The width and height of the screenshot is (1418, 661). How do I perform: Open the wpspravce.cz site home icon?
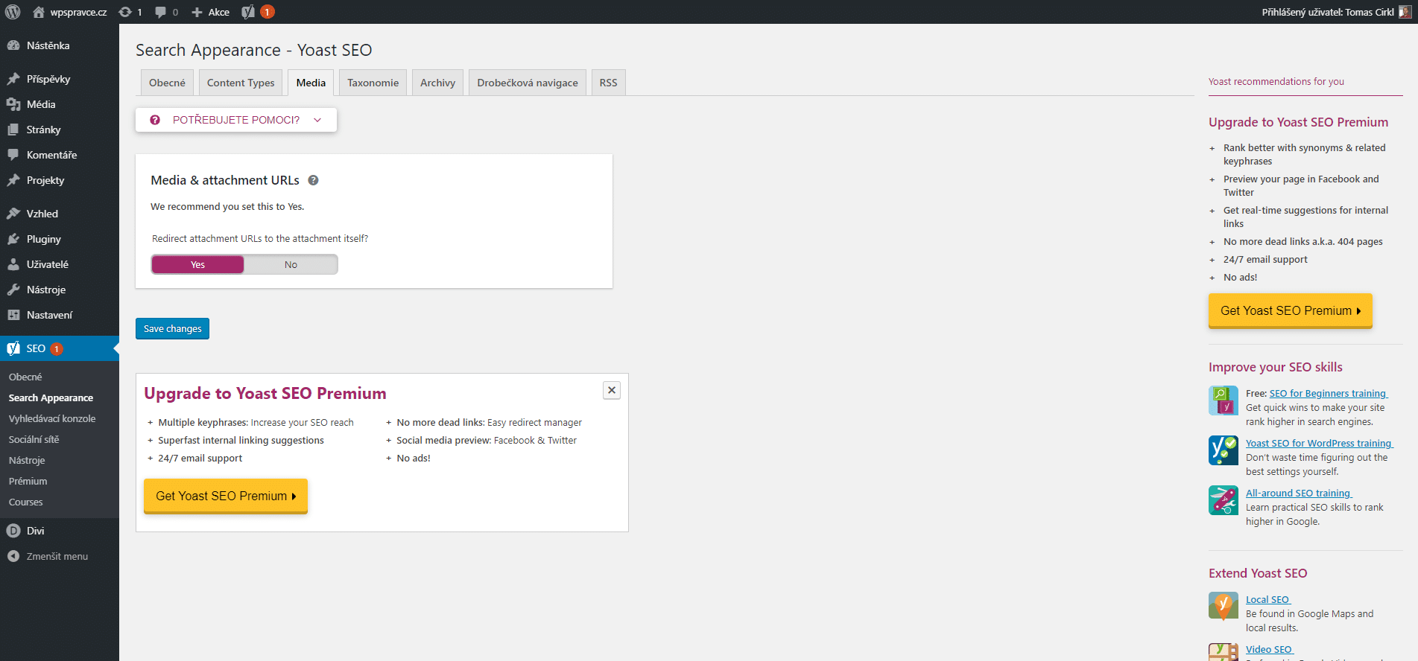click(39, 12)
